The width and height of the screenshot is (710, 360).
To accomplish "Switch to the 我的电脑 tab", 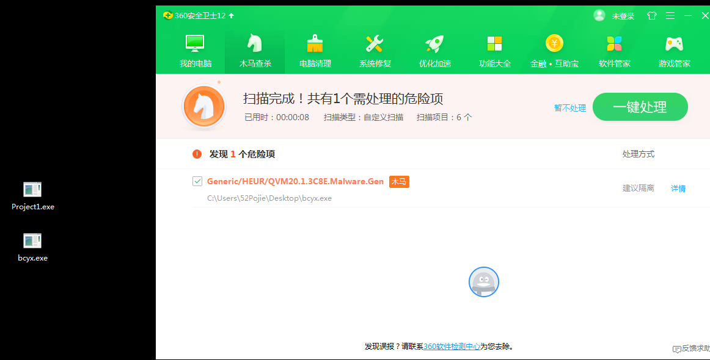I will 195,50.
